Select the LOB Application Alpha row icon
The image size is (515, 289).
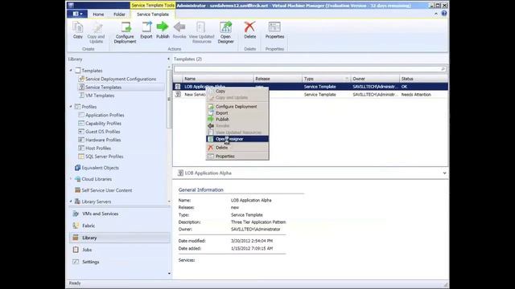(178, 87)
